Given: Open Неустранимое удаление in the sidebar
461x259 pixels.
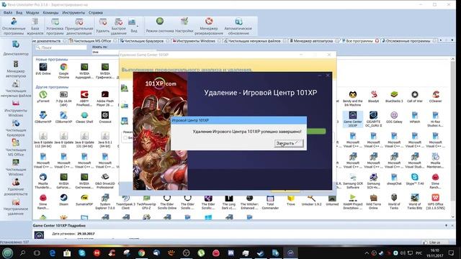Looking at the screenshot, I should click(x=16, y=206).
